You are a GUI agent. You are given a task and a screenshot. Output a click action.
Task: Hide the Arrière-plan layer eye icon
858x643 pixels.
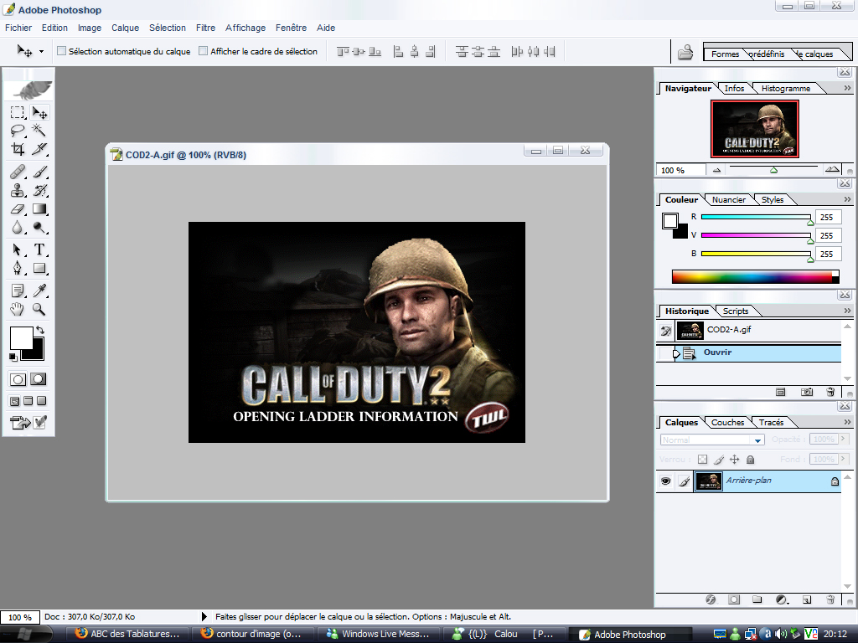[x=665, y=481]
